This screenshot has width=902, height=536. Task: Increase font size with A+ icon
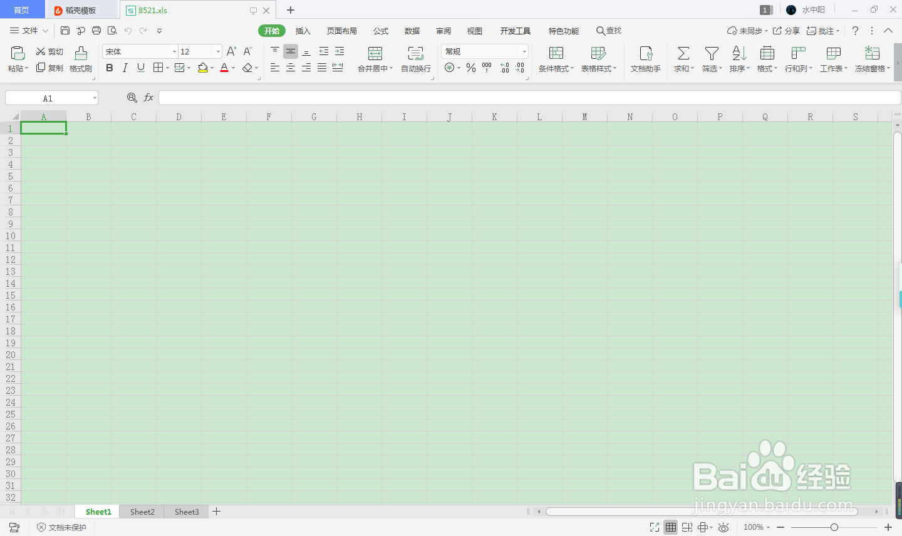(x=232, y=51)
